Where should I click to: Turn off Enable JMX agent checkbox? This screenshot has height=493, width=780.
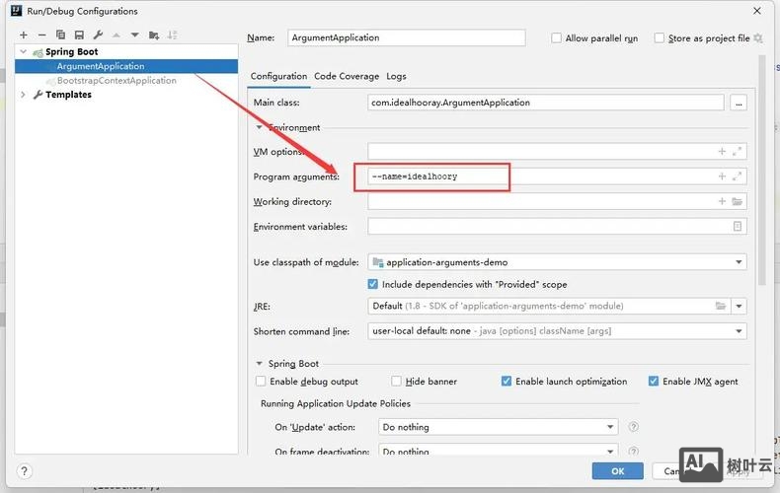(654, 382)
